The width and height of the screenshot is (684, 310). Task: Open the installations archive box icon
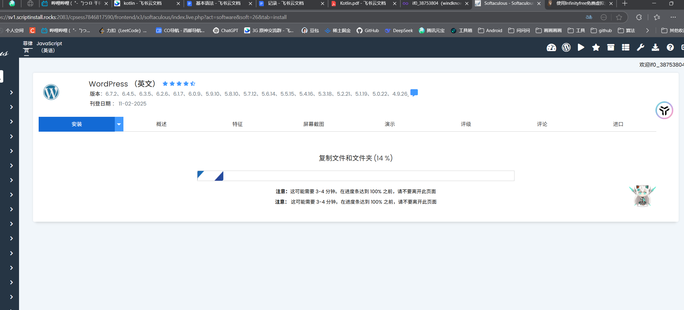pos(611,48)
